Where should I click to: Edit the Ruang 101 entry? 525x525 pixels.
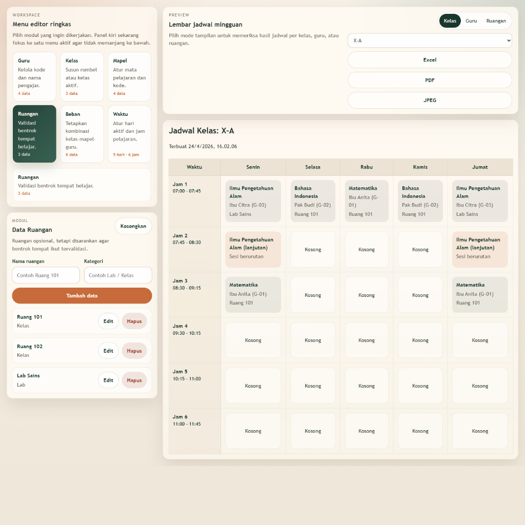(108, 321)
